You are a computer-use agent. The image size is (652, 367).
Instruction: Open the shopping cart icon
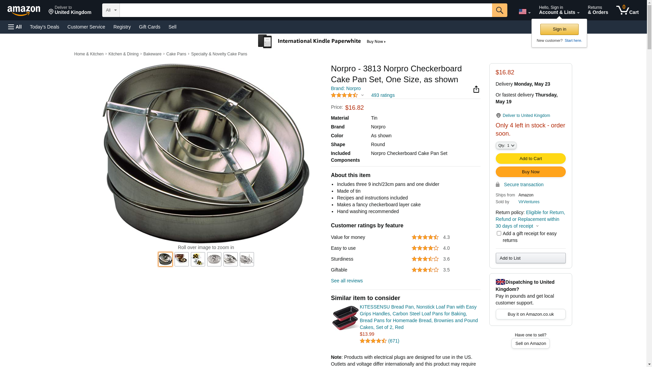point(627,10)
